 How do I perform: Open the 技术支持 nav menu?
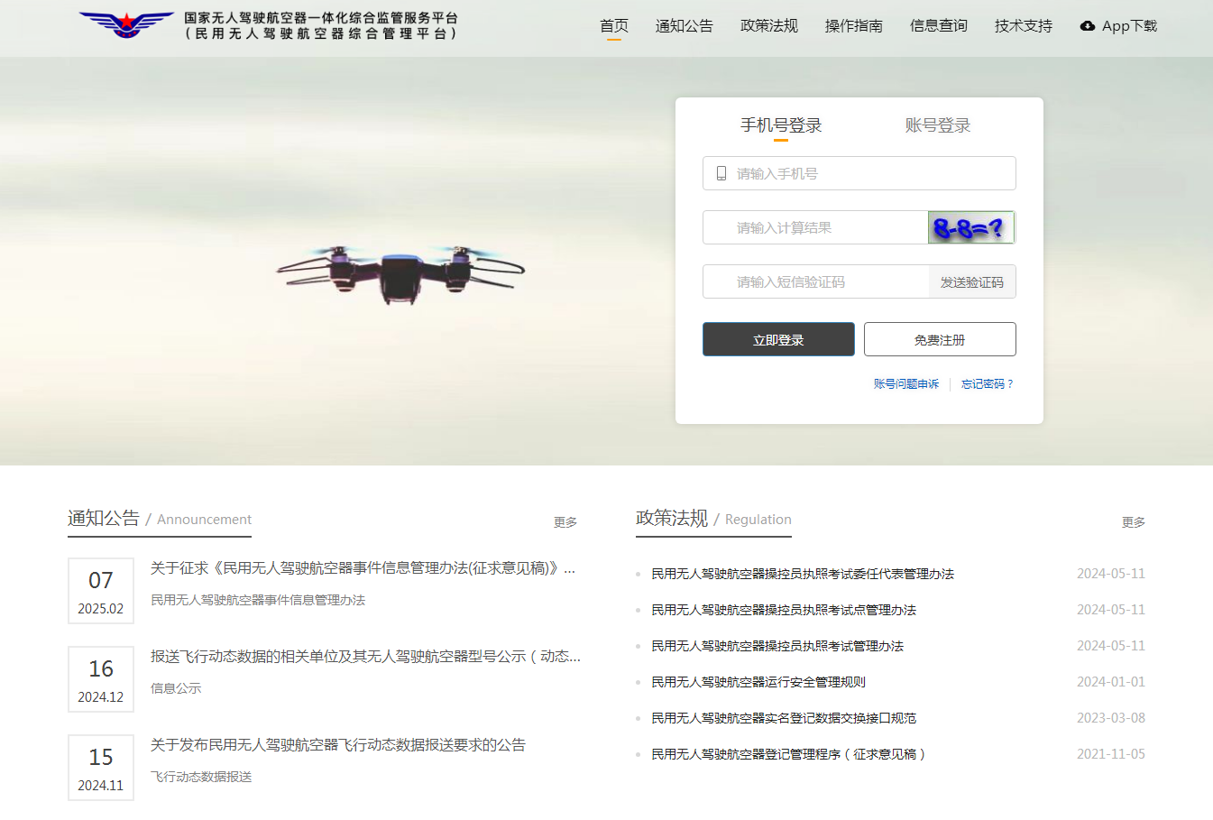pyautogui.click(x=1024, y=26)
